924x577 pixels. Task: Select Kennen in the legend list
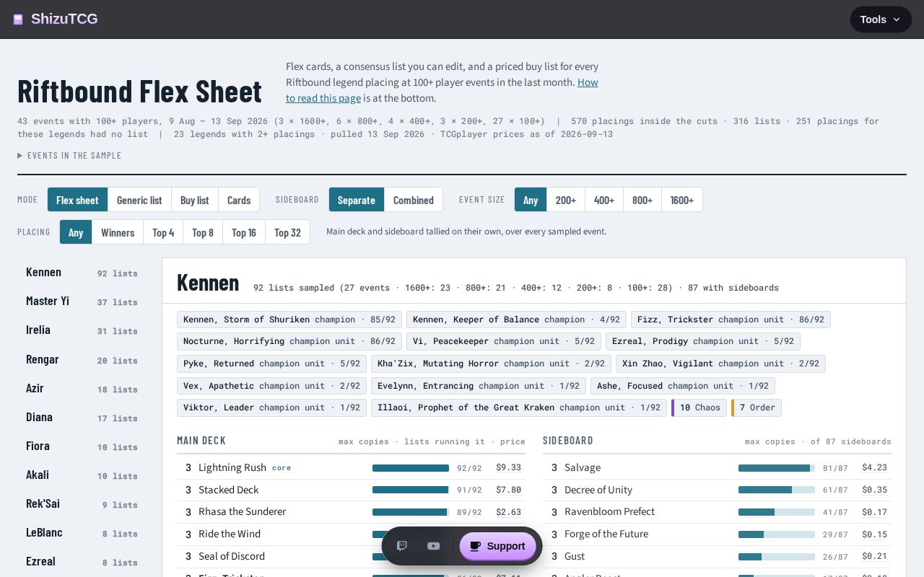pyautogui.click(x=82, y=273)
